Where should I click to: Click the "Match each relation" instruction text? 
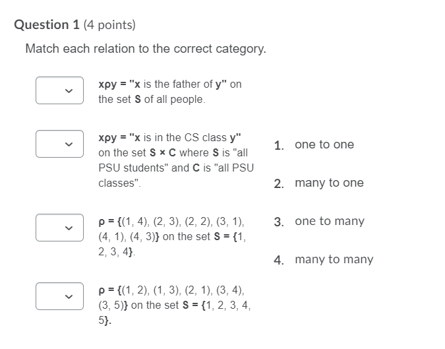click(x=146, y=49)
